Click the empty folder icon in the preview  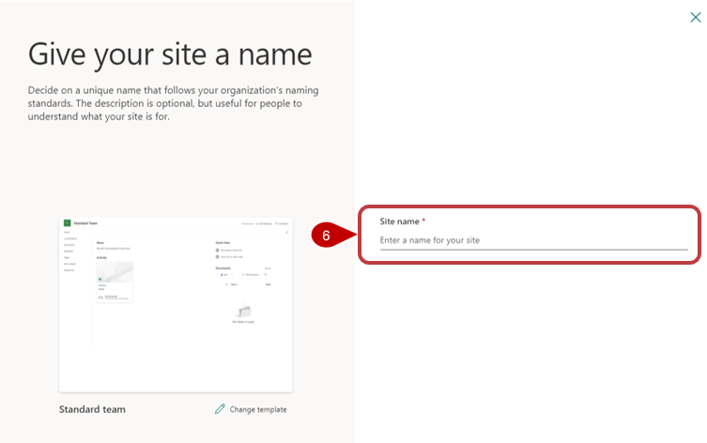244,312
